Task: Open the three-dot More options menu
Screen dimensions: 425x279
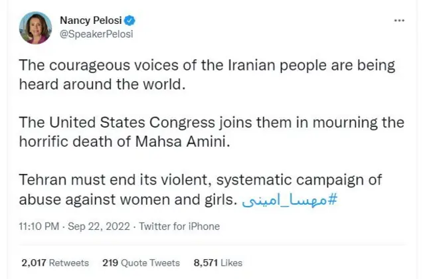Action: point(399,21)
